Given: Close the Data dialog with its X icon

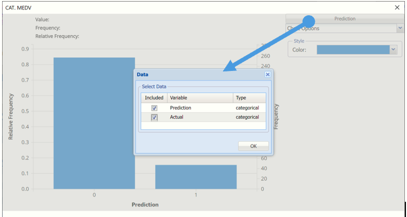Looking at the screenshot, I should click(267, 75).
